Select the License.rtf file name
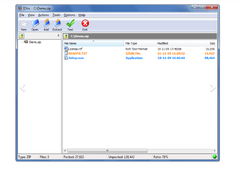This screenshot has width=242, height=170. click(75, 49)
